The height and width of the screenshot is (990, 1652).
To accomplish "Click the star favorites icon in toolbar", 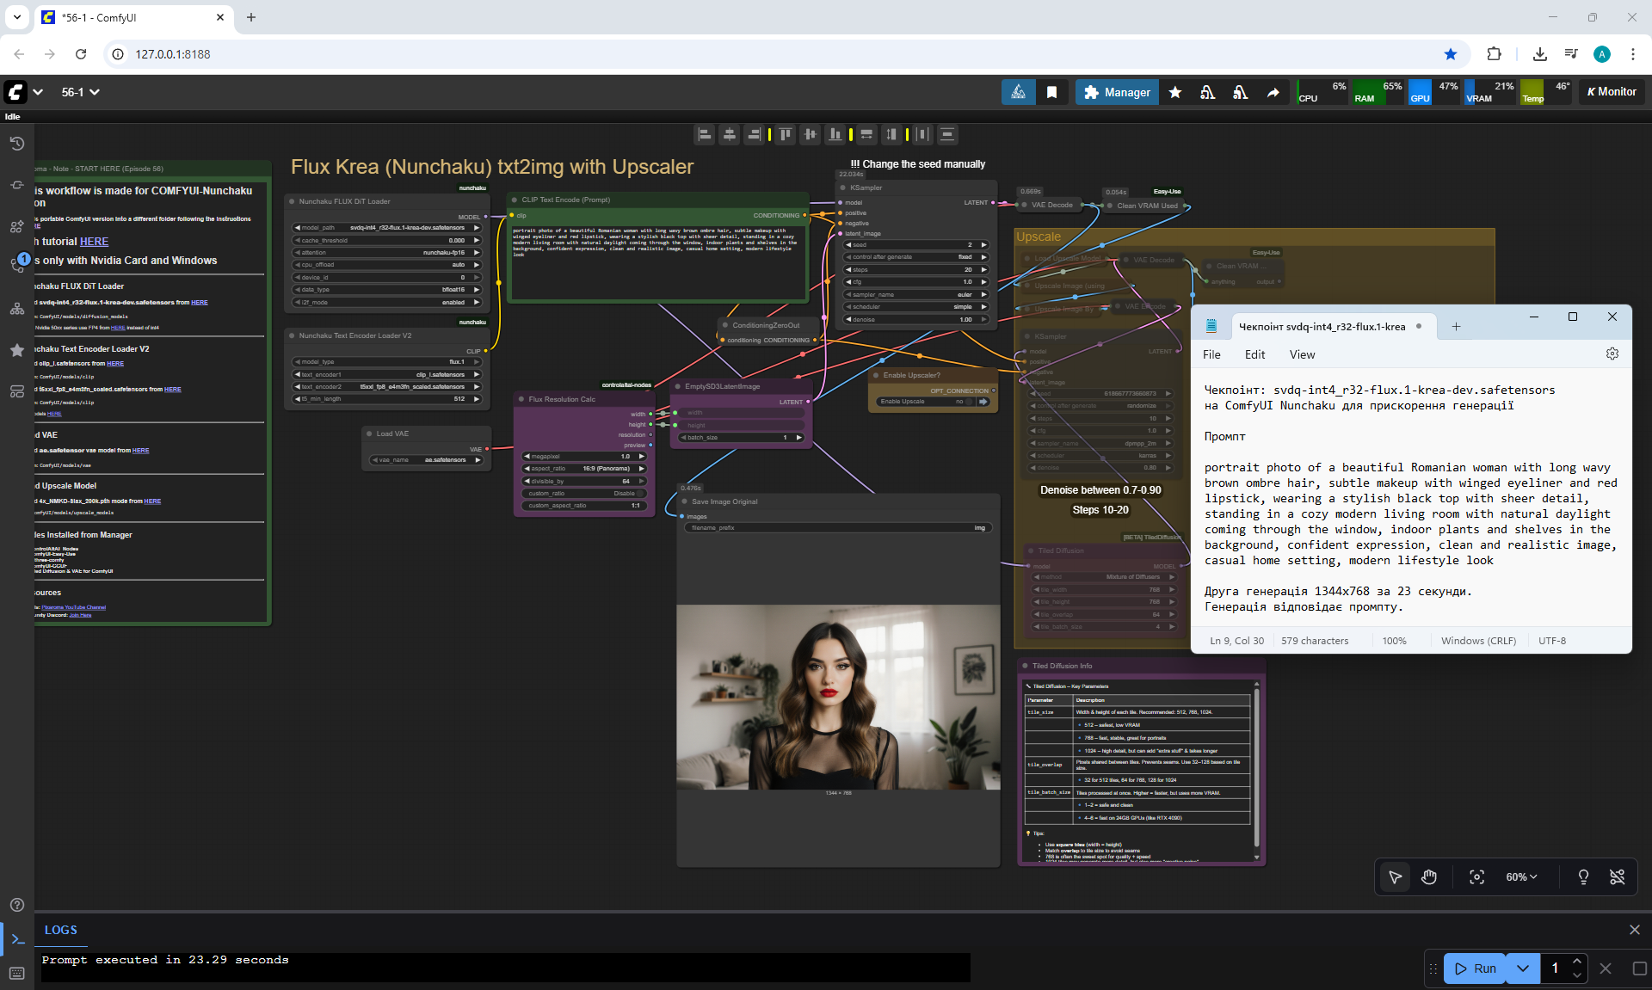I will click(1175, 92).
